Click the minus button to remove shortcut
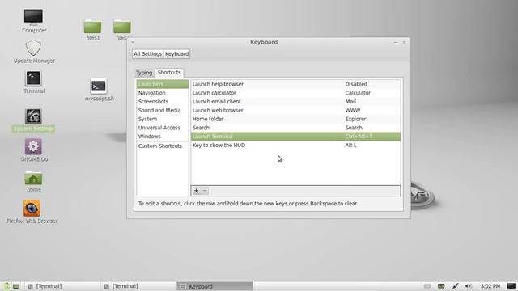Image resolution: width=518 pixels, height=291 pixels. 205,191
